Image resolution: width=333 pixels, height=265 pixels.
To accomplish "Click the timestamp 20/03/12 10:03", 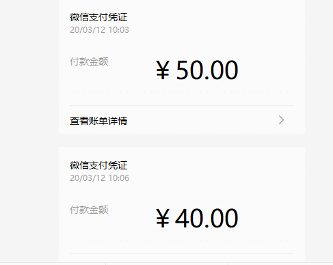I will pos(99,30).
